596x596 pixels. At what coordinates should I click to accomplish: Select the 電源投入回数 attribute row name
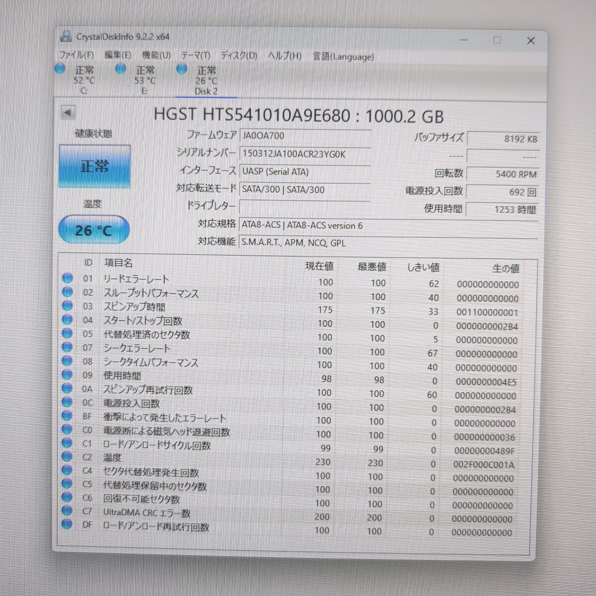131,403
